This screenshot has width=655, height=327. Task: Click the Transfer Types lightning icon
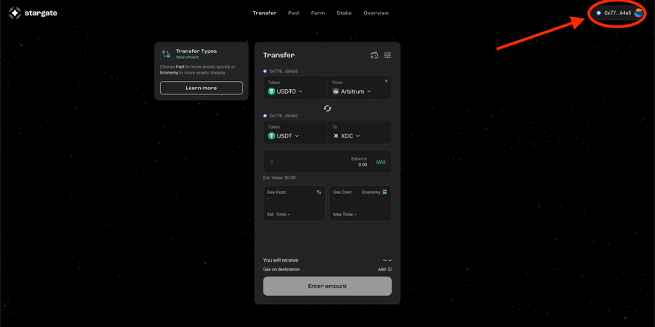(166, 54)
